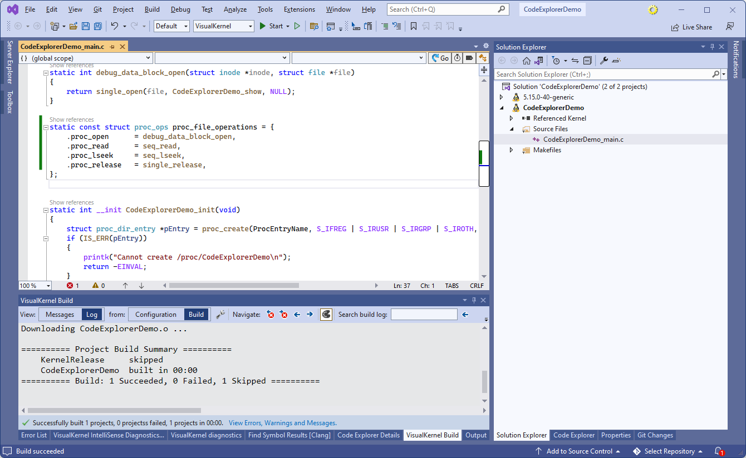Click the preview selected items icon
Viewport: 746px width, 458px height.
[616, 61]
